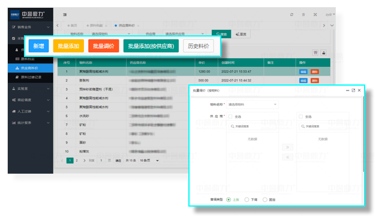The width and height of the screenshot is (382, 218).
Task: Open 供应商料价 sidebar menu item
Action: (31, 68)
